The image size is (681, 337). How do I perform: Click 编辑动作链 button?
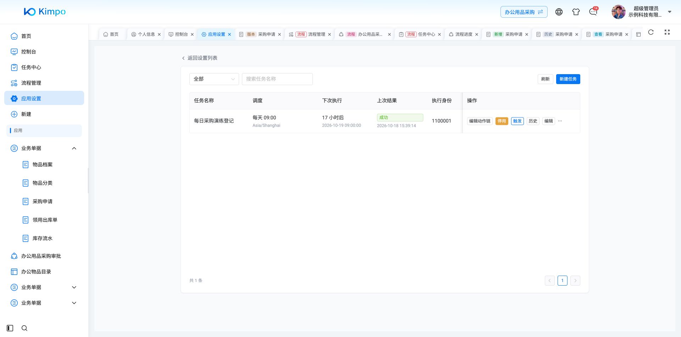click(480, 121)
